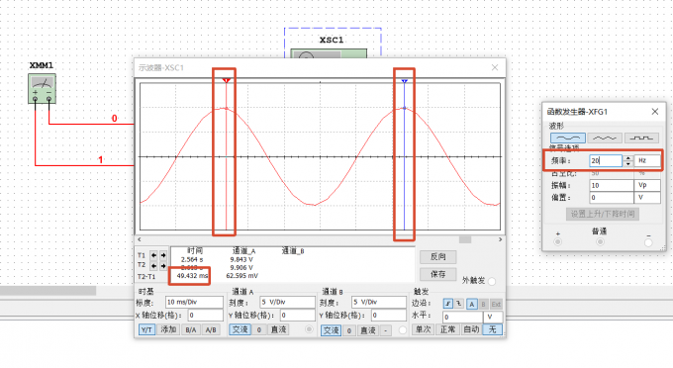
Task: Select the sine waveform button in function generator
Action: point(568,138)
